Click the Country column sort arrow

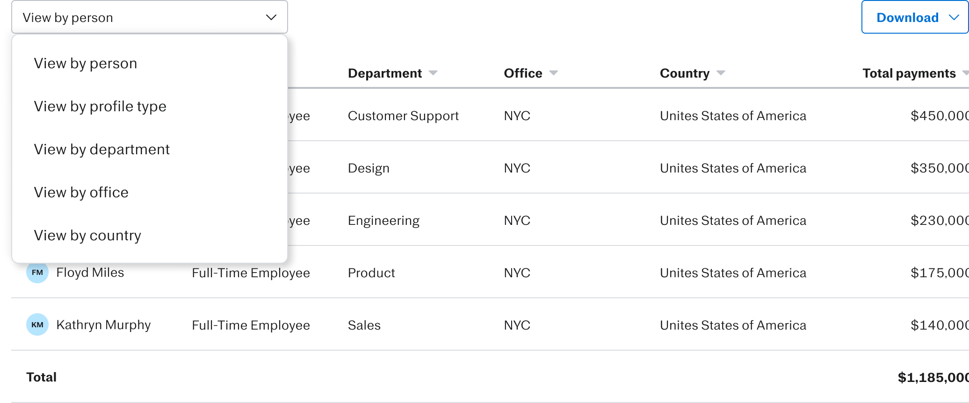[721, 73]
